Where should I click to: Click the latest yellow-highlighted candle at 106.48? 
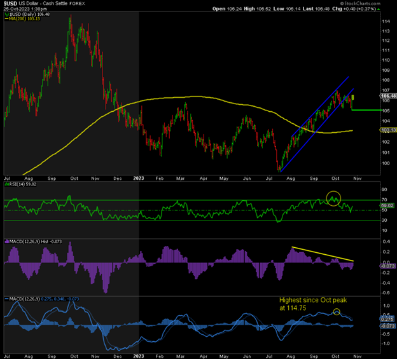pyautogui.click(x=352, y=97)
